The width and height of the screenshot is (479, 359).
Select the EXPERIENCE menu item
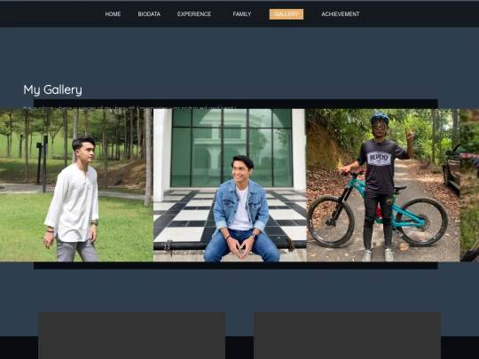click(x=194, y=14)
